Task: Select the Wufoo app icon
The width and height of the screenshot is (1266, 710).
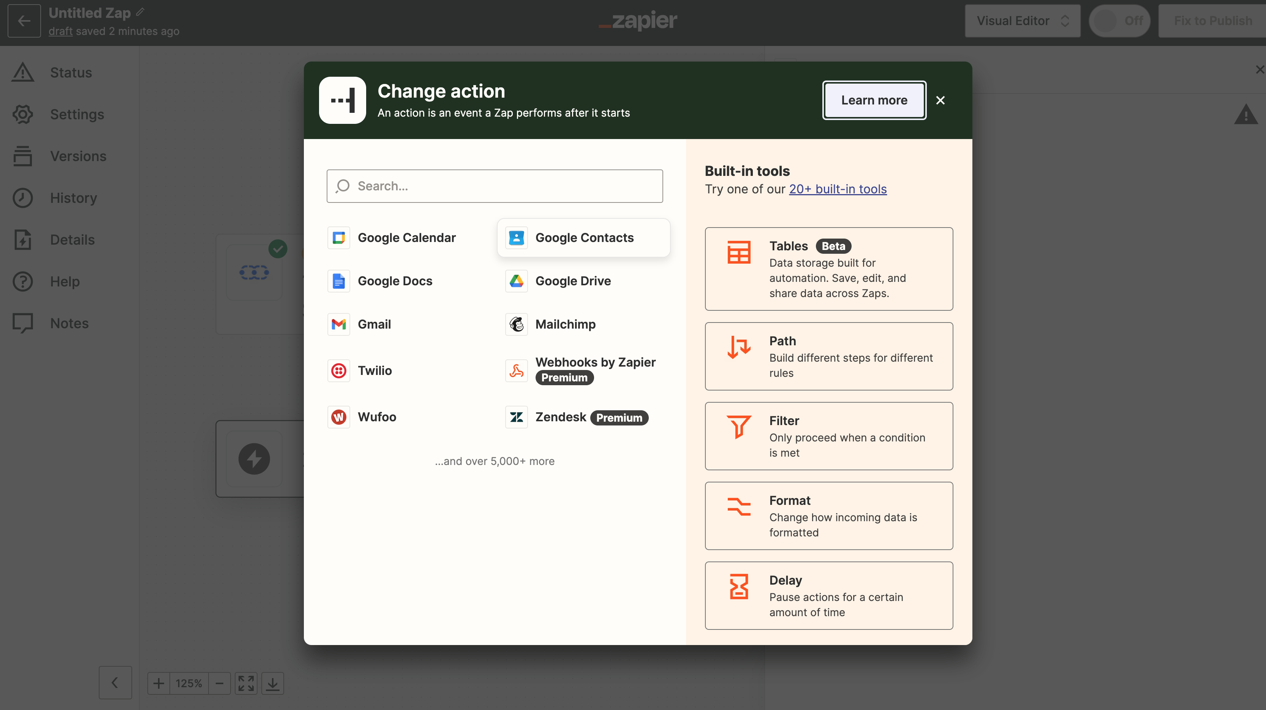Action: pyautogui.click(x=338, y=417)
